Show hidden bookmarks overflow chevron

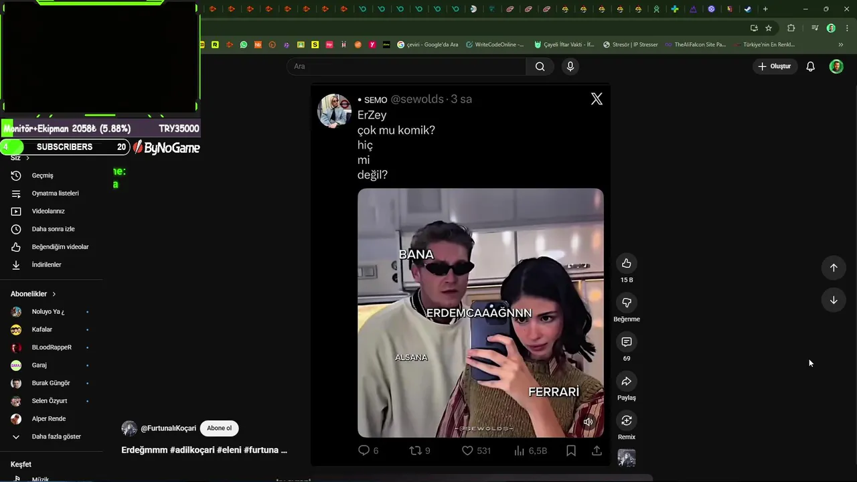click(x=841, y=45)
